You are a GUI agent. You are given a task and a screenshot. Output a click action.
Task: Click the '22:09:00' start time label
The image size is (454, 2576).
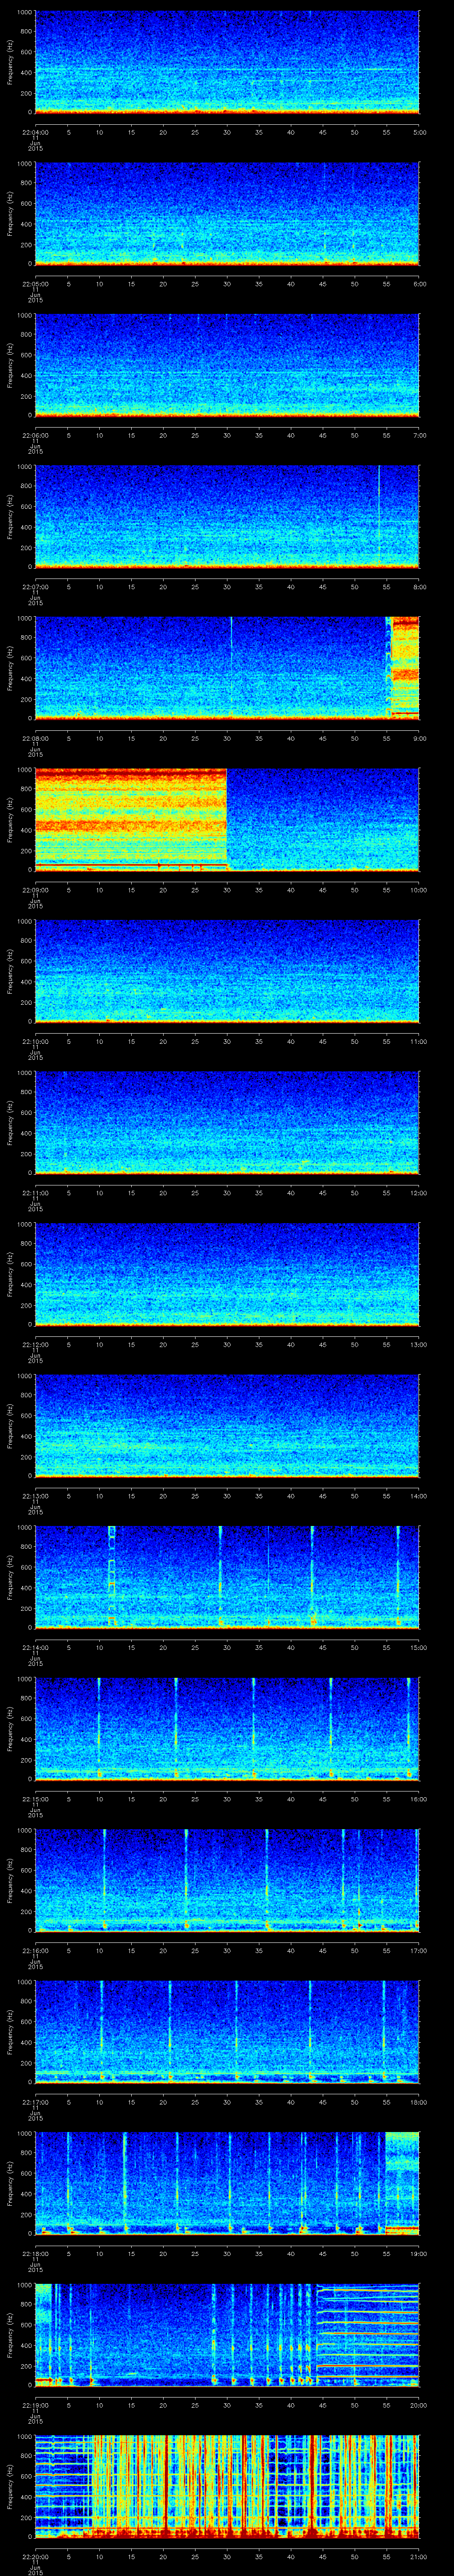pos(35,890)
